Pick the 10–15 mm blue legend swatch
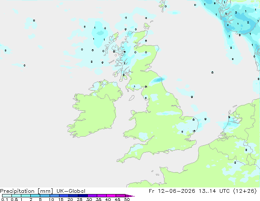Image resolution: width=260 pixels, height=201 pixels. 54,196
